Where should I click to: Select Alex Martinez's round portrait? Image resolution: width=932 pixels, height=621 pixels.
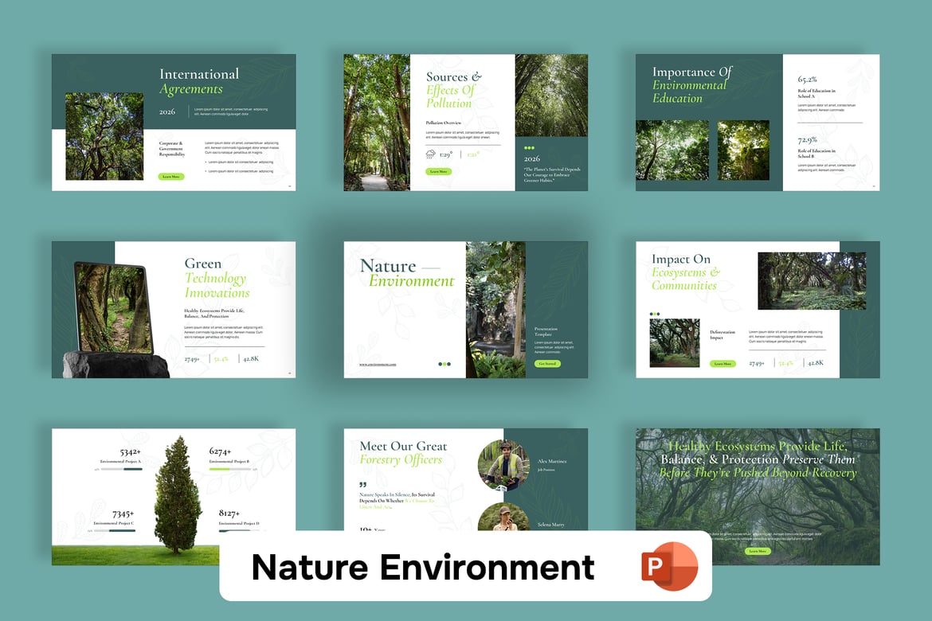pyautogui.click(x=503, y=465)
